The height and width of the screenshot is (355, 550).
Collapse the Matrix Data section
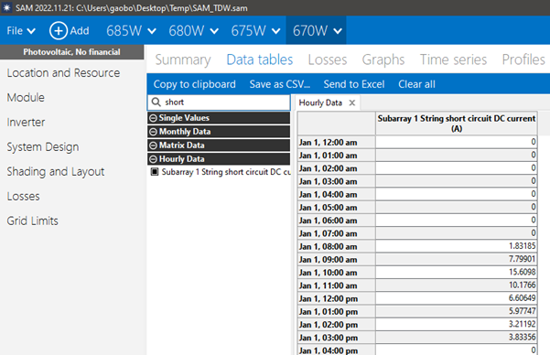[x=153, y=145]
